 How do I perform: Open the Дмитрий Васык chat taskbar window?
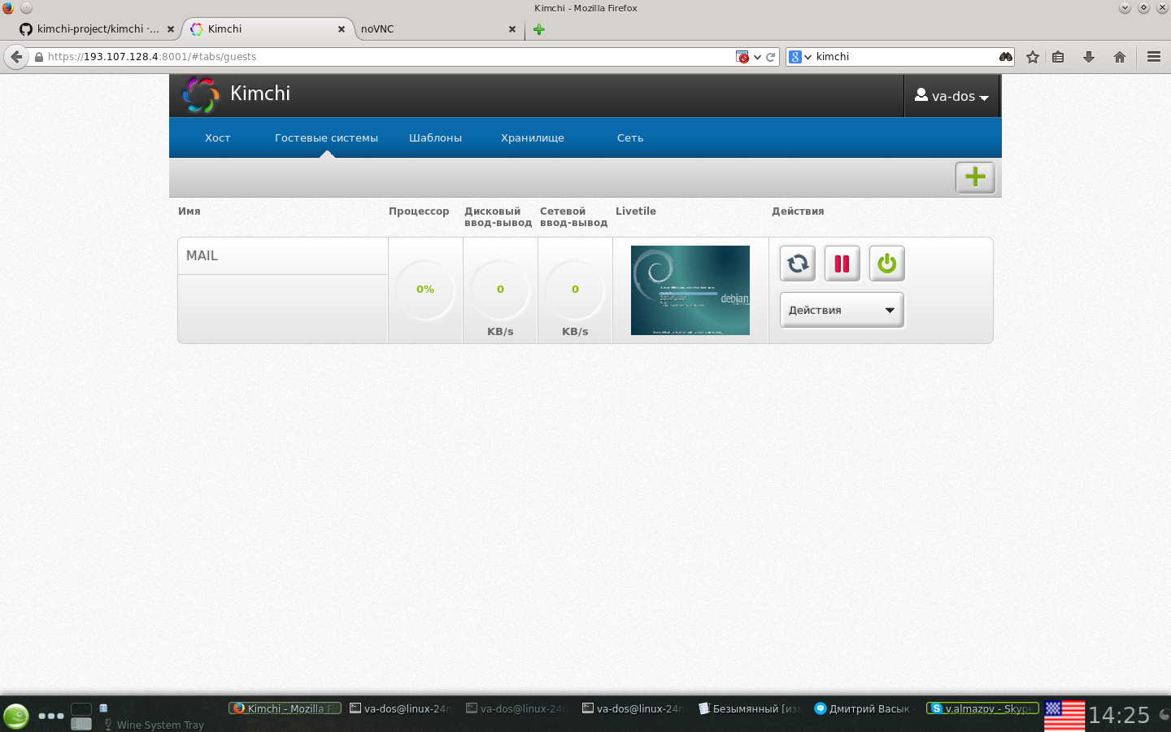click(864, 708)
